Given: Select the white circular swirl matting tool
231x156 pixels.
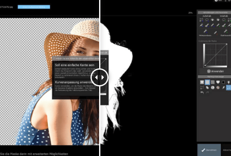Looking at the screenshot, I should pos(213,88).
